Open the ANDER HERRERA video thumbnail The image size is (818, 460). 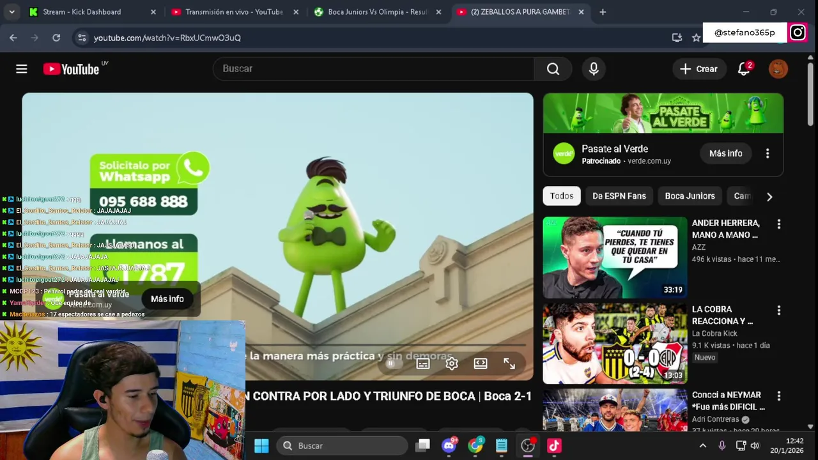pos(615,257)
